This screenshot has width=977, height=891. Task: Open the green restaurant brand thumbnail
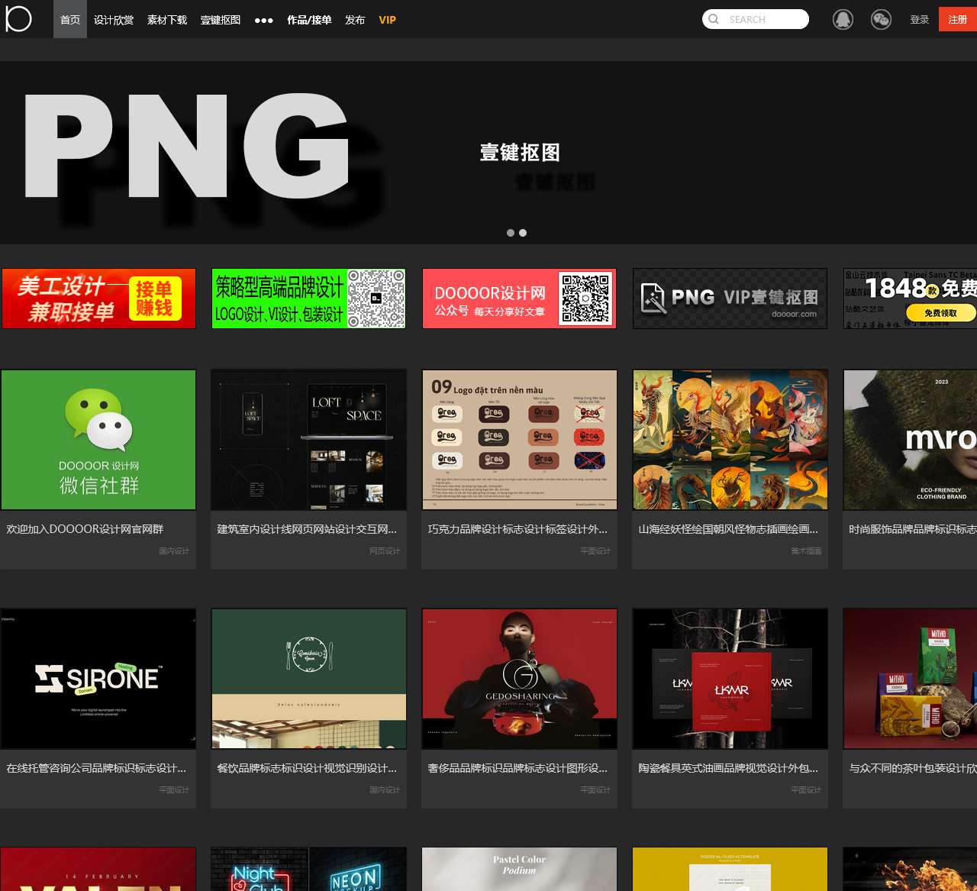tap(308, 679)
